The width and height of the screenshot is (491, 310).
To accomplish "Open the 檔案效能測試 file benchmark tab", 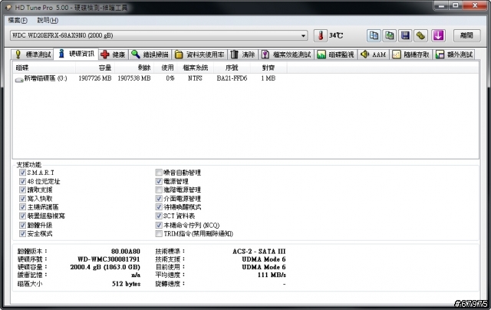I will point(286,54).
